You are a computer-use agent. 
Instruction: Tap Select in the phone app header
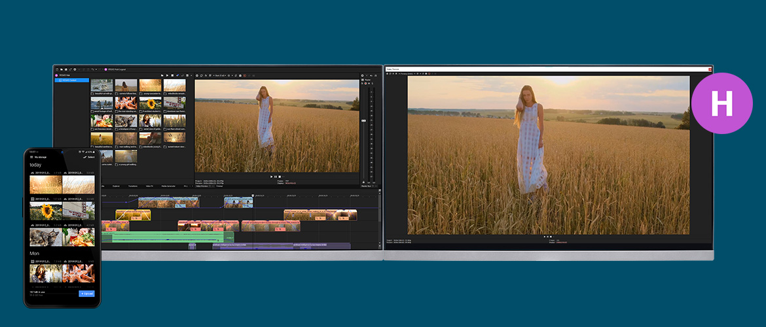click(89, 157)
